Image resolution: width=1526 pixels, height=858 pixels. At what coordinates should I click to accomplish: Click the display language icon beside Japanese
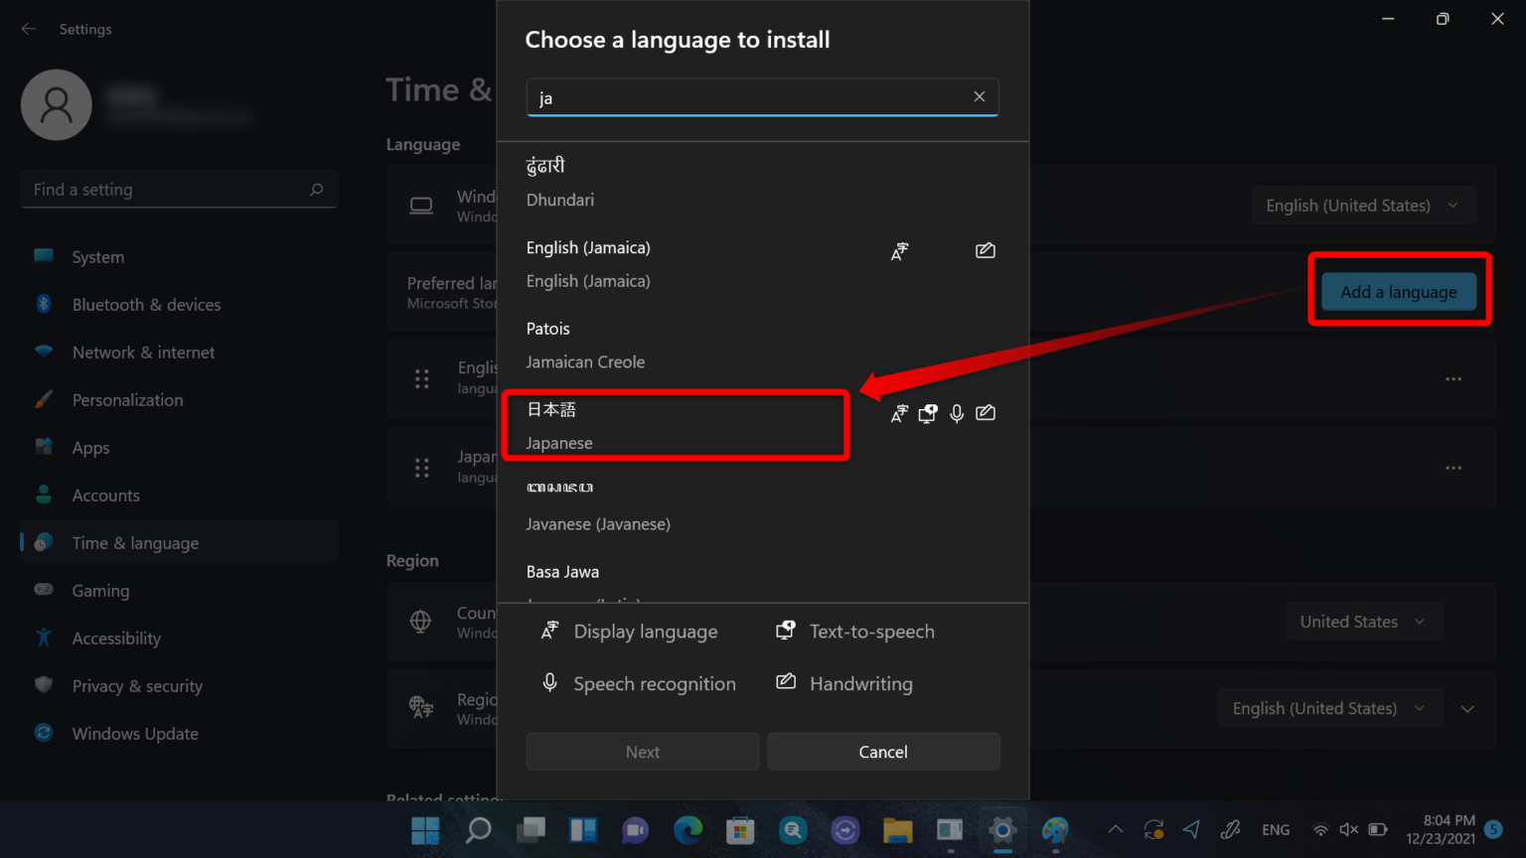point(899,413)
